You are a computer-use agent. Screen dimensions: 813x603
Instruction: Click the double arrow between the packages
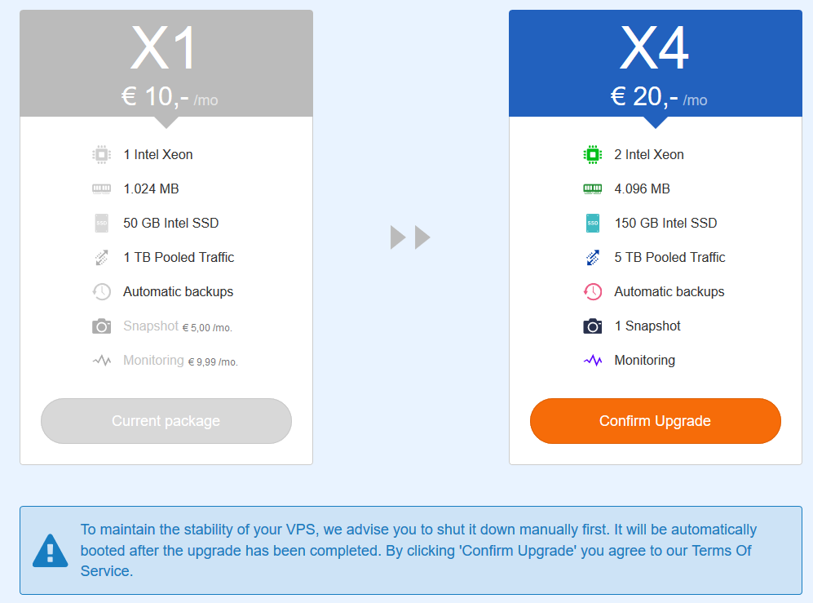click(410, 237)
